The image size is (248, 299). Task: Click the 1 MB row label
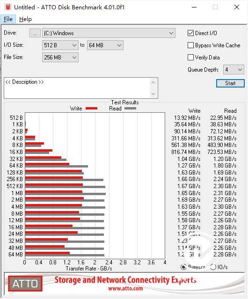click(x=17, y=193)
